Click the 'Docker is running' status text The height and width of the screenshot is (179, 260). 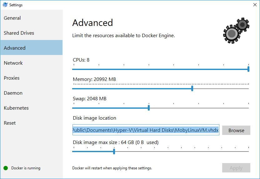(x=26, y=168)
